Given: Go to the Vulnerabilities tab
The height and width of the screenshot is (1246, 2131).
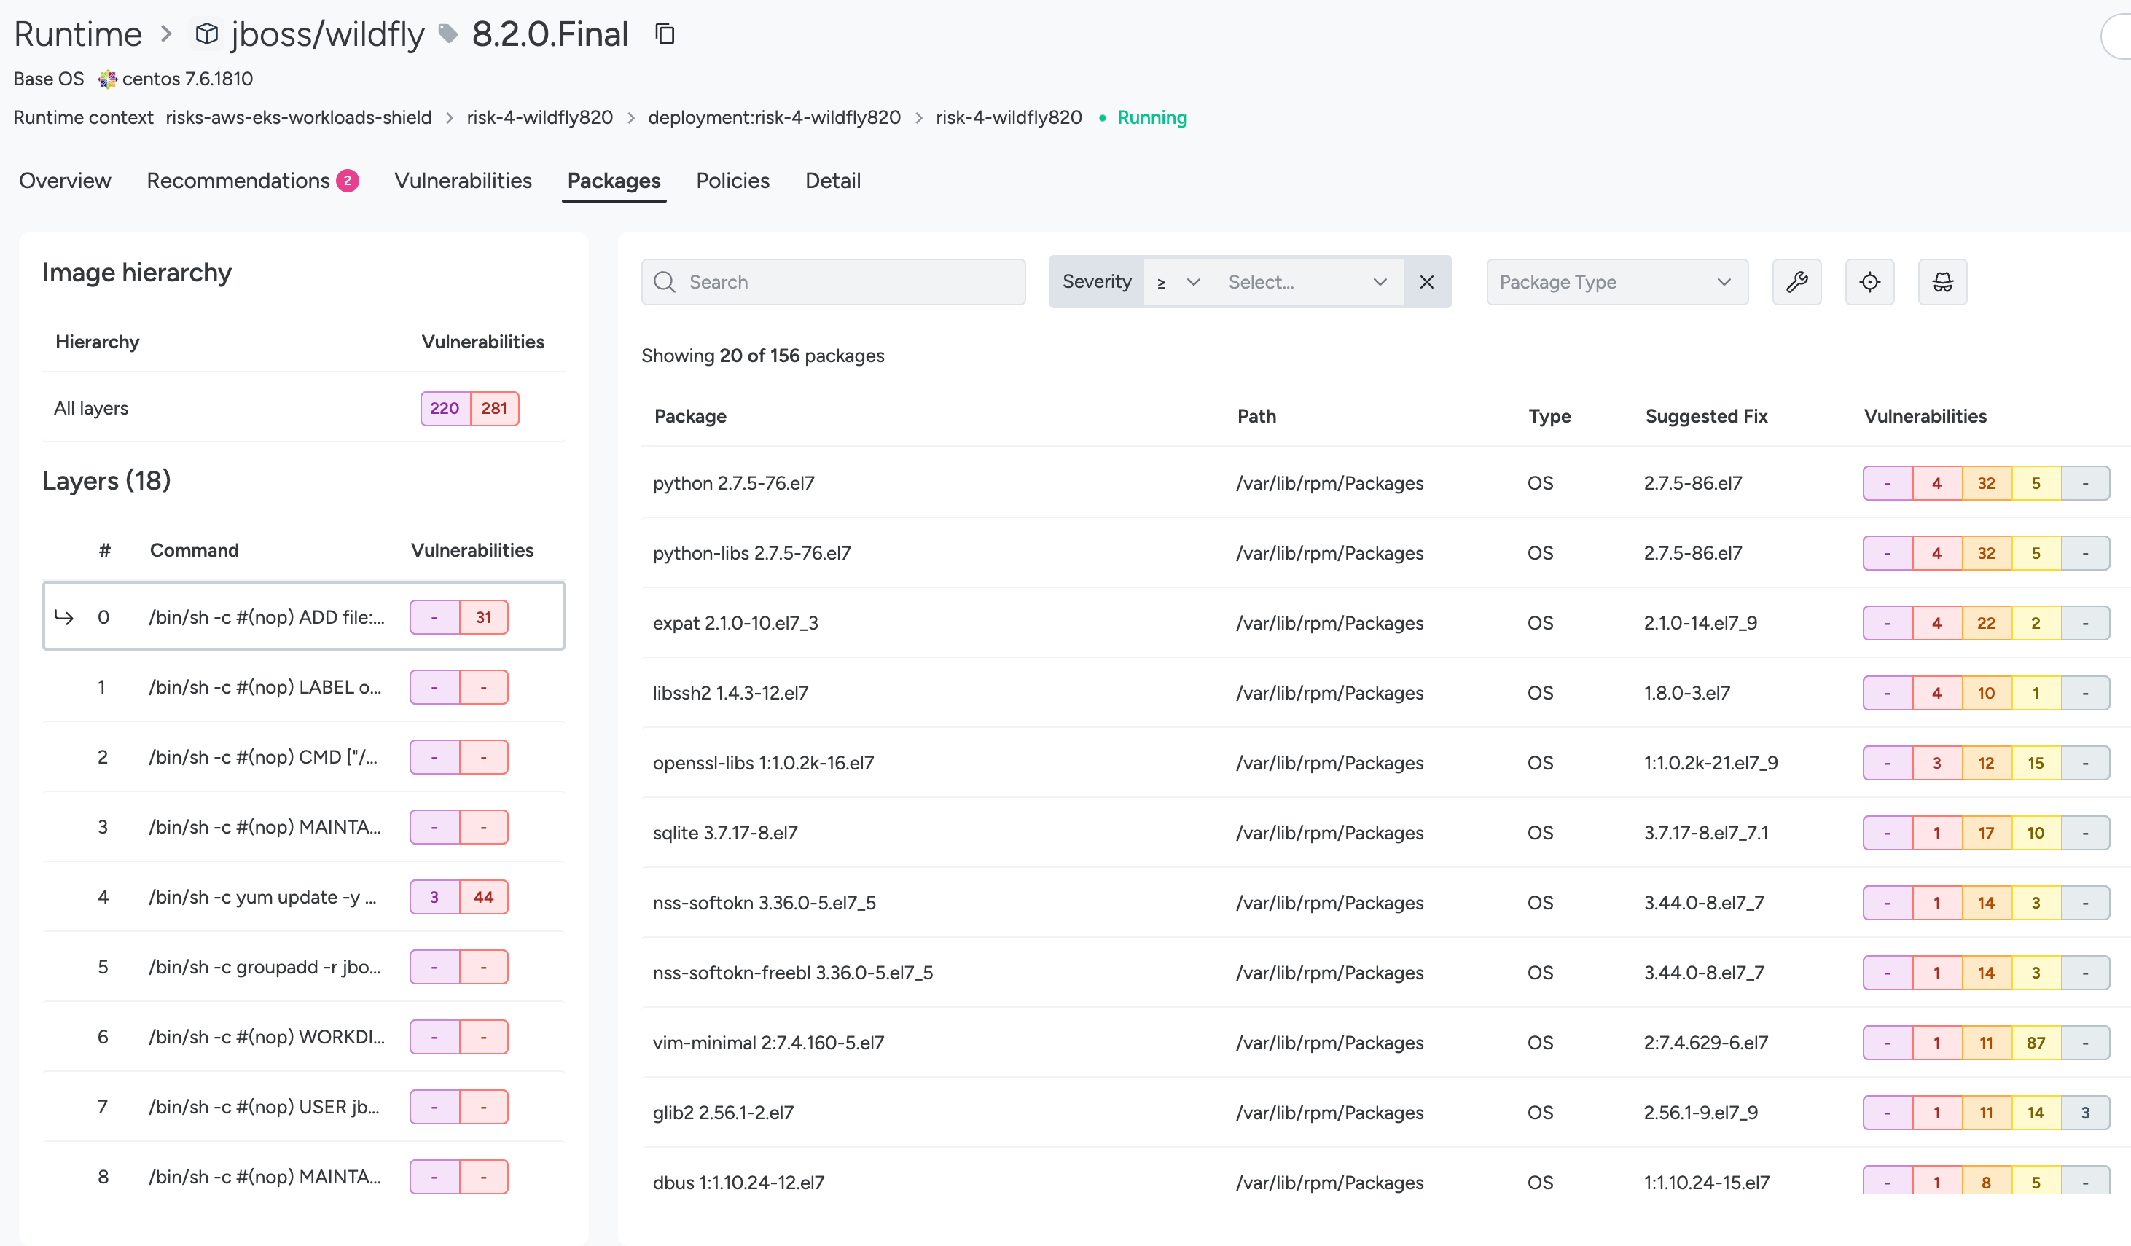Looking at the screenshot, I should pos(463,180).
